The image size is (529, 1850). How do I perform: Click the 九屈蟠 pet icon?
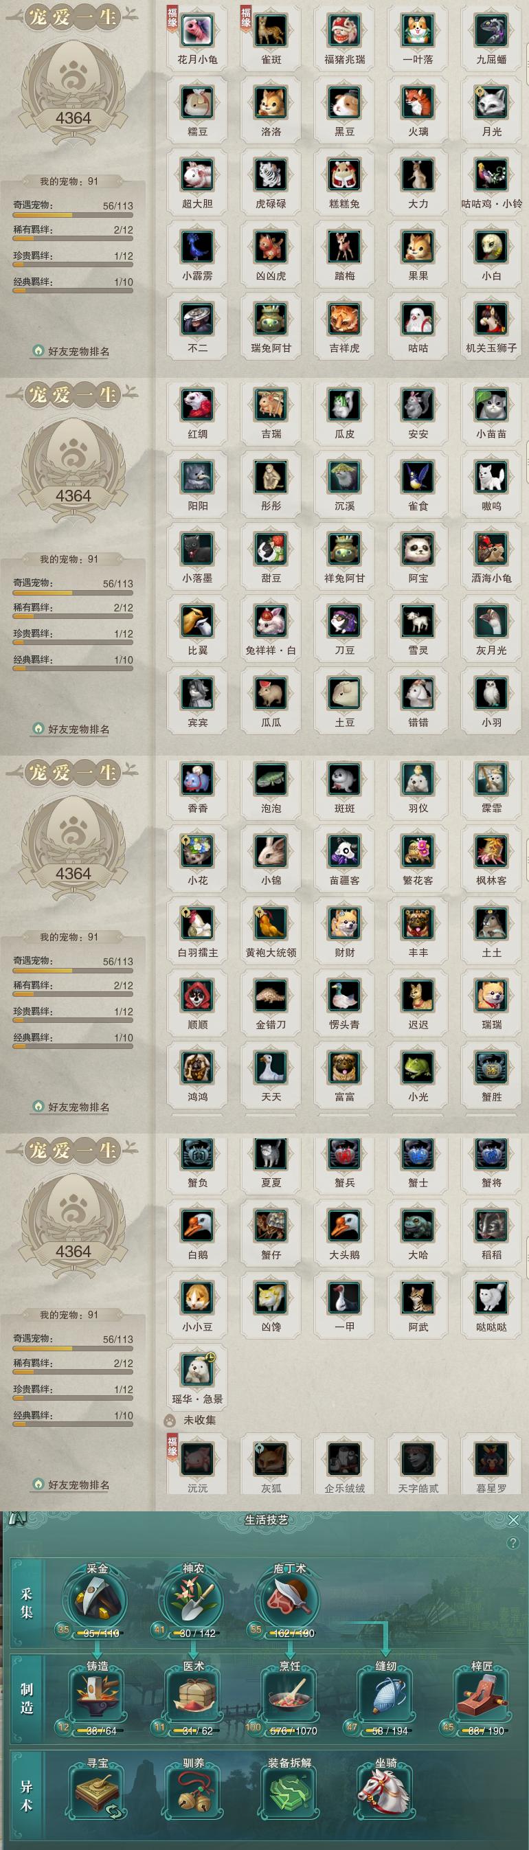click(492, 30)
